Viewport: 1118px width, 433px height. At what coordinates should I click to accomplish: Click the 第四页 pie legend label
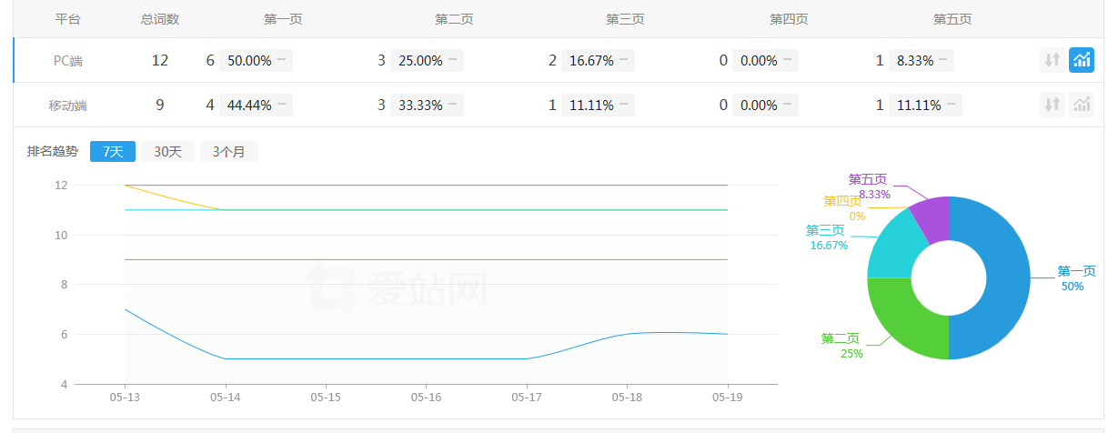(x=841, y=201)
